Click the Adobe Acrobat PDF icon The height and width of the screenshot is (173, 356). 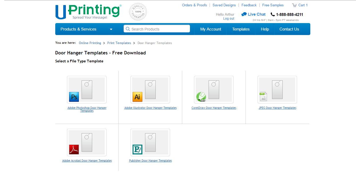tap(74, 149)
